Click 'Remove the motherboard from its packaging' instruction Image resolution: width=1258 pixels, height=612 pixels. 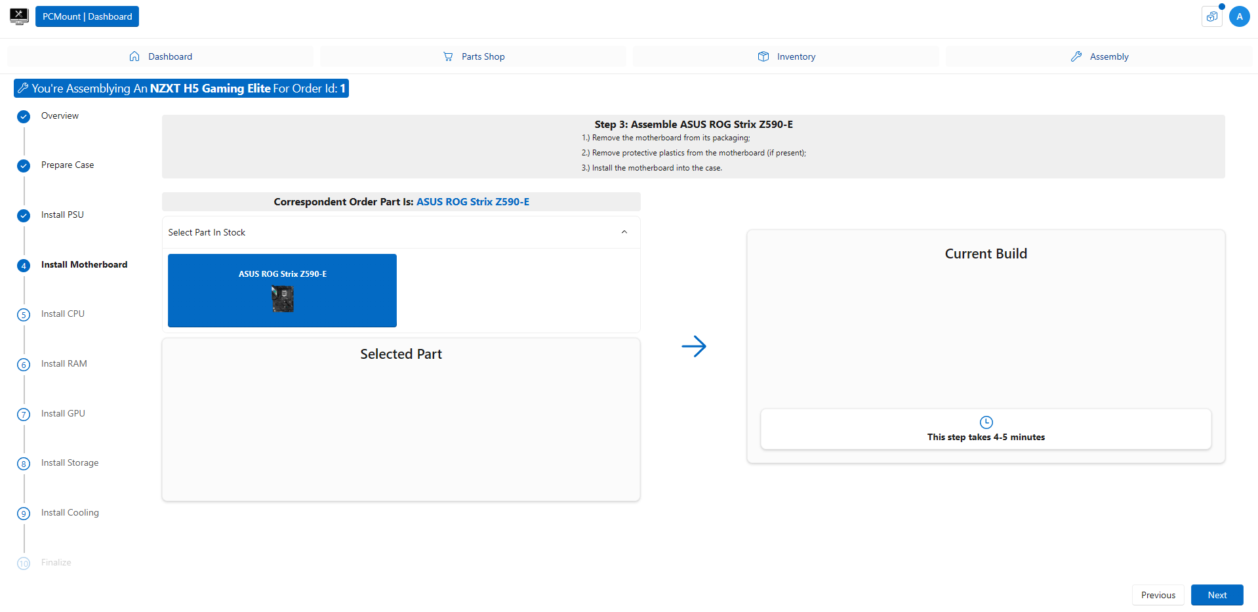[666, 138]
